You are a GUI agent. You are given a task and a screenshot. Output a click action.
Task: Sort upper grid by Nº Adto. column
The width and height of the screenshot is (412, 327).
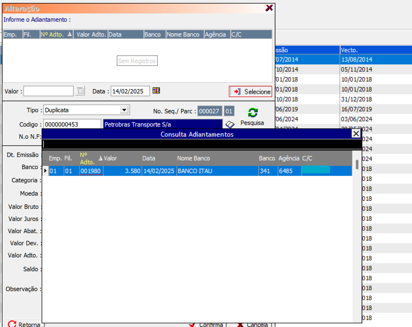[56, 35]
